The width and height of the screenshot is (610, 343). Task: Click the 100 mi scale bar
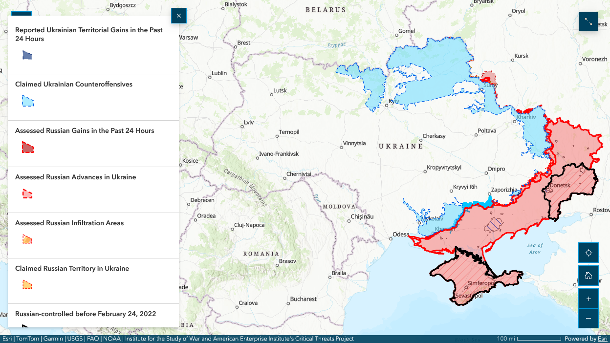click(x=529, y=339)
